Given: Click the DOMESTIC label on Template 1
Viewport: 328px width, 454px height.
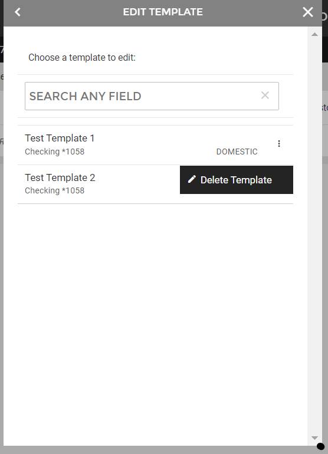Looking at the screenshot, I should pos(237,152).
